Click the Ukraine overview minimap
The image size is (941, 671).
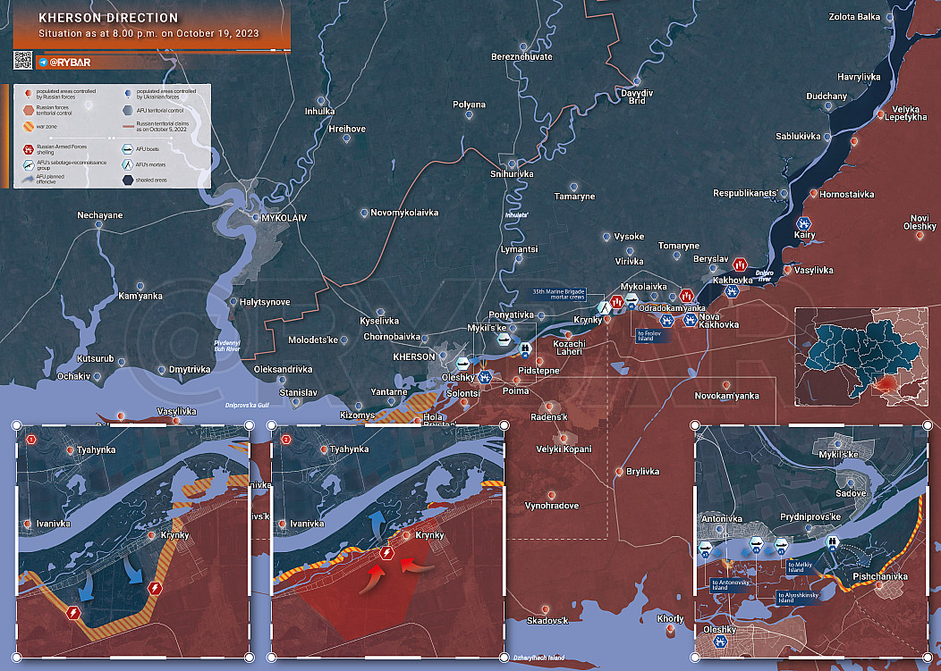coord(861,357)
